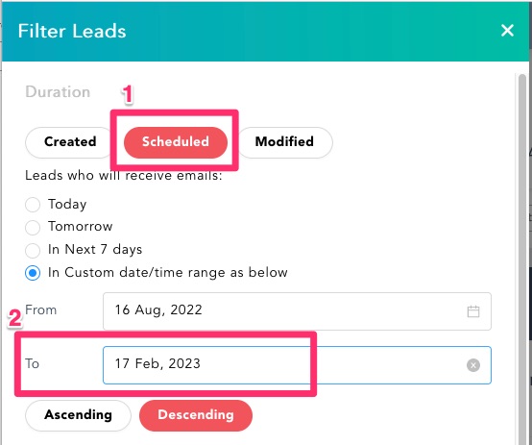
Task: Clear the To date value
Action: click(x=473, y=365)
